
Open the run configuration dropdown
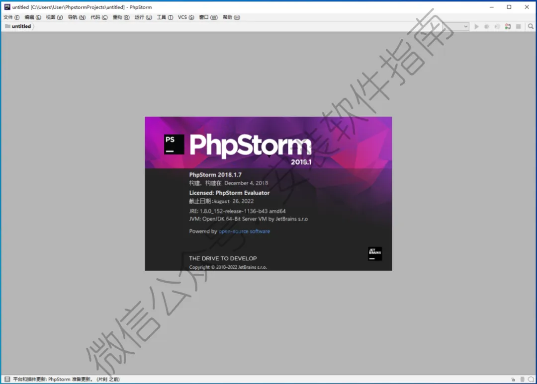click(x=456, y=26)
